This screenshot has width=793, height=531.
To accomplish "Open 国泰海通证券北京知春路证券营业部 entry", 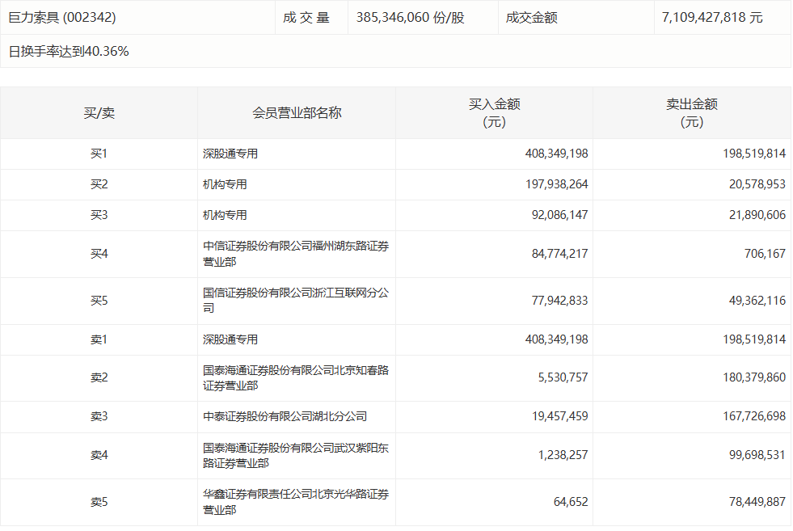I will (x=295, y=378).
